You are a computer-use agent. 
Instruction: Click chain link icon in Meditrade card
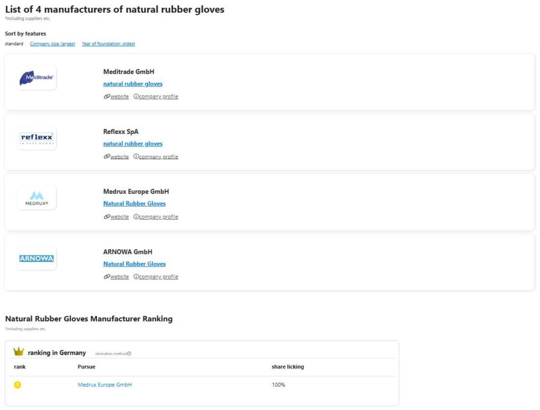[107, 96]
